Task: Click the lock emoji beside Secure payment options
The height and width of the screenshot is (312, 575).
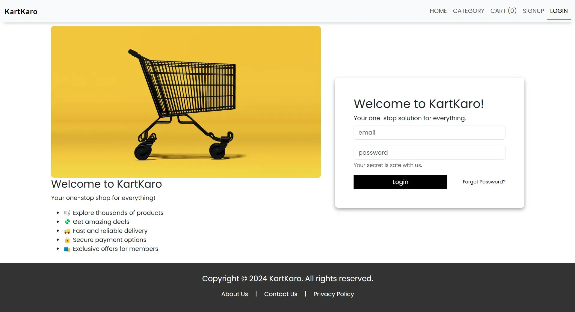Action: point(67,240)
